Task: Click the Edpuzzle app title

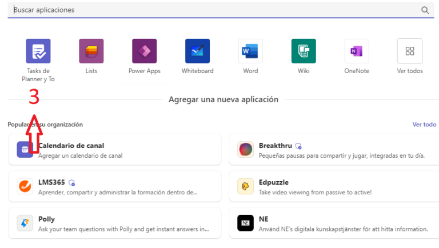Action: click(x=274, y=182)
